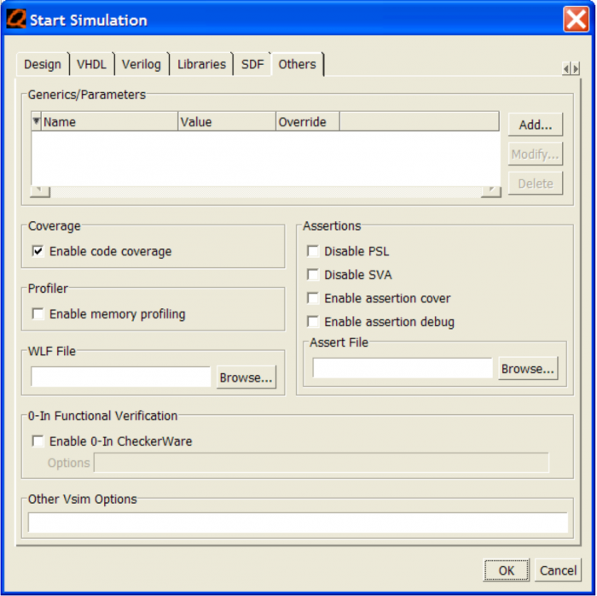Enable memory profiling checkbox

point(38,313)
